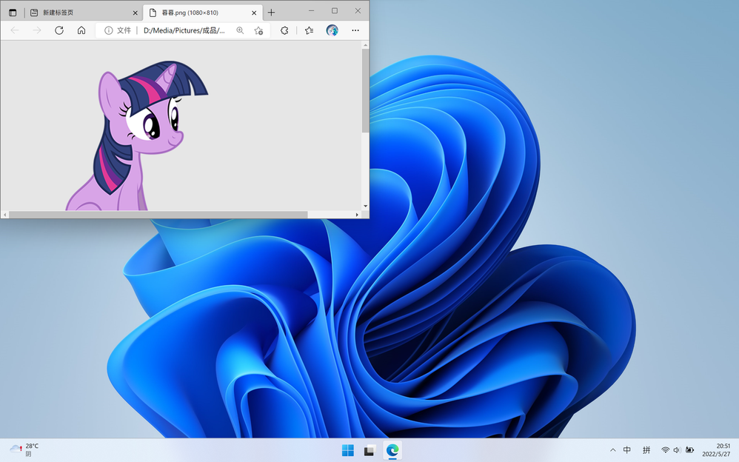Open the clock showing 20:51 2022/5/27
The image size is (739, 462).
tap(717, 449)
